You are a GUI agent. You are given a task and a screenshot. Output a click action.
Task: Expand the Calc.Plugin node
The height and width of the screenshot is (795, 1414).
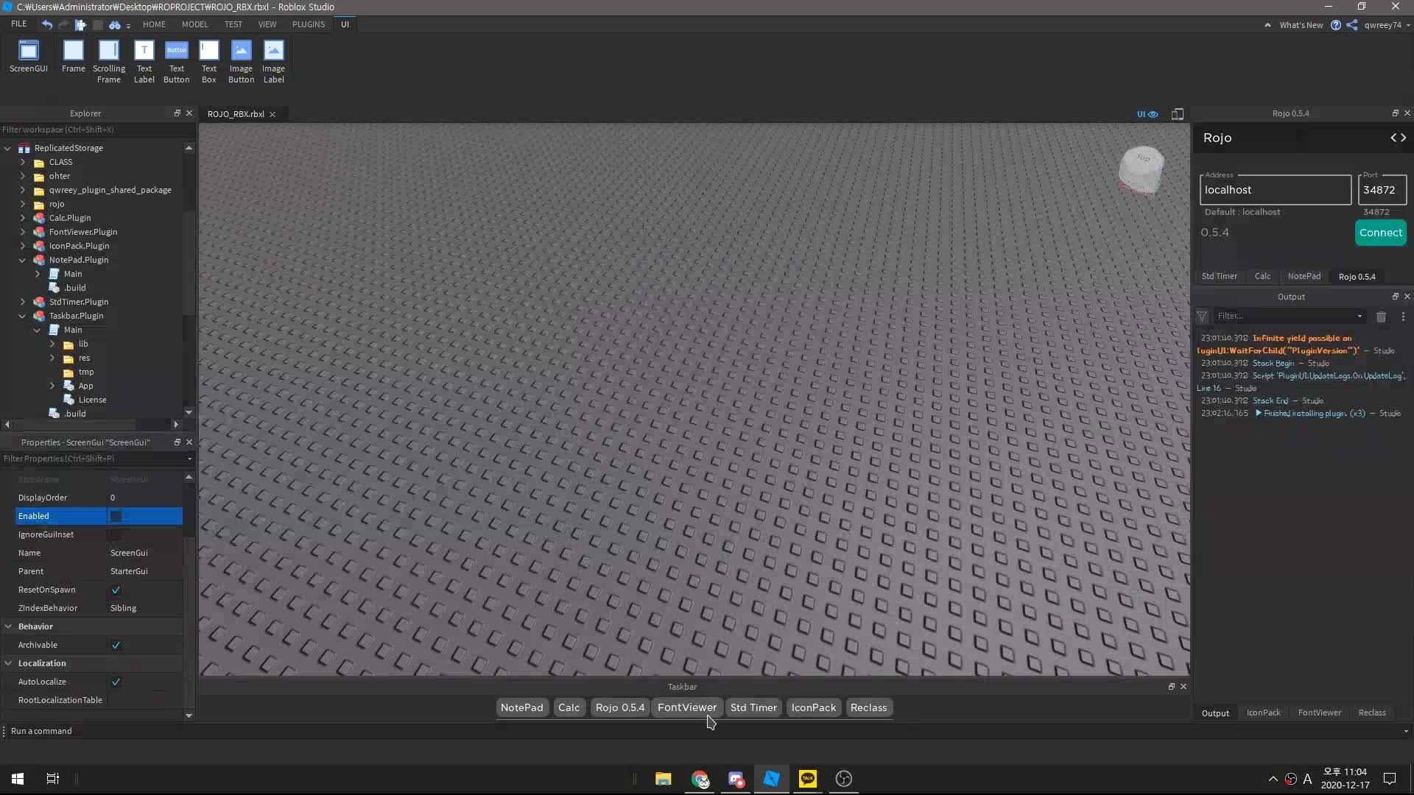pos(22,218)
